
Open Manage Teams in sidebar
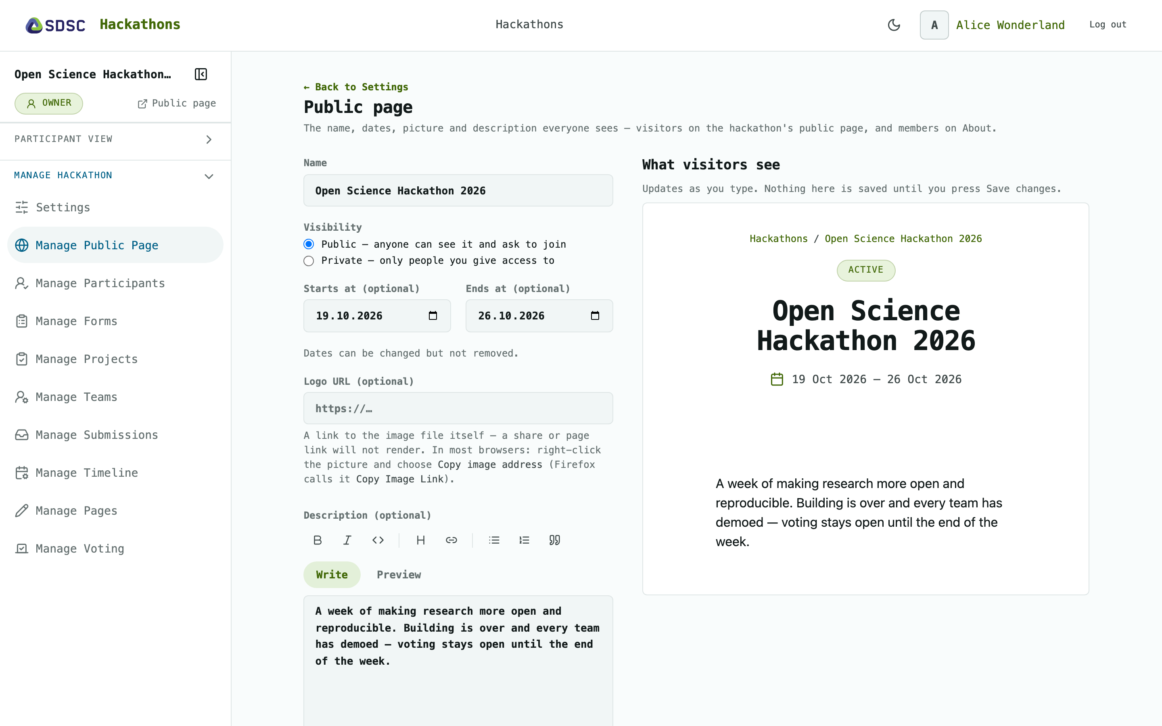[x=115, y=397]
